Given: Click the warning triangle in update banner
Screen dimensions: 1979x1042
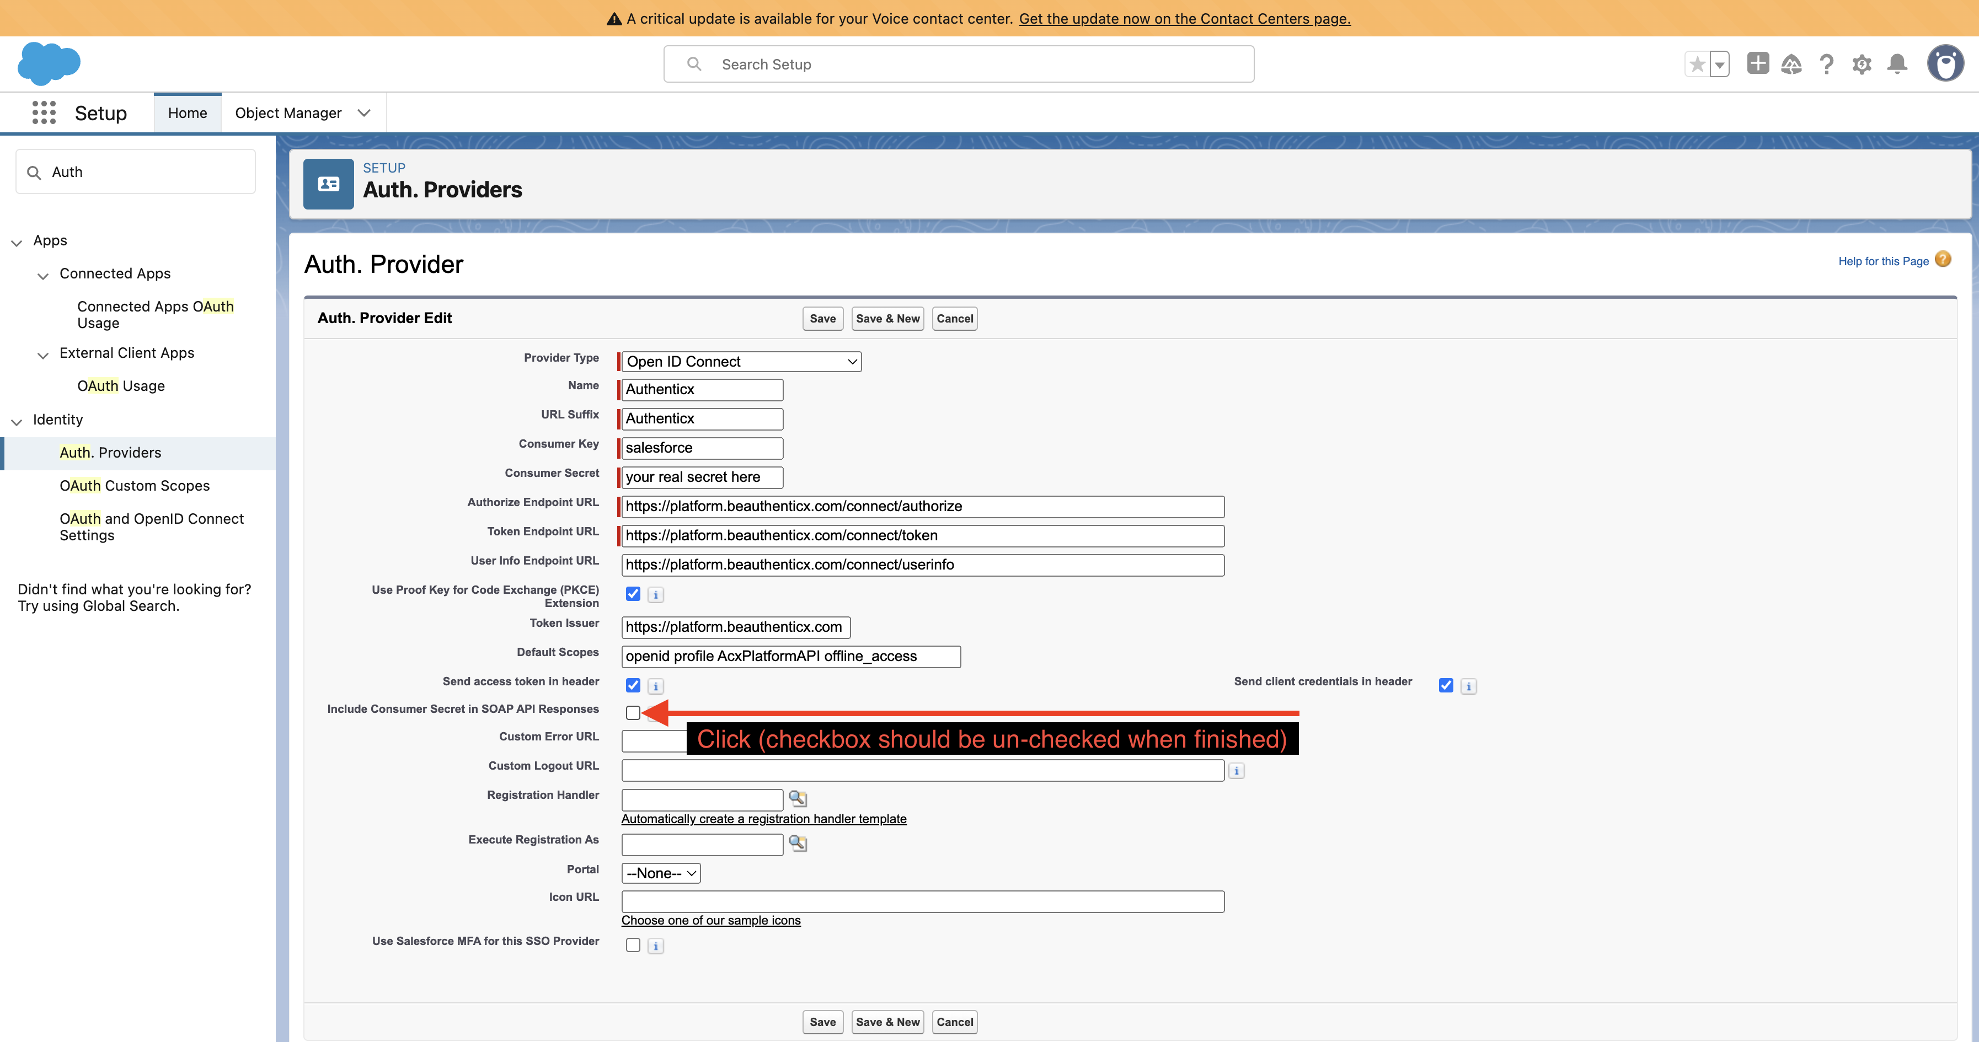Looking at the screenshot, I should pos(614,18).
